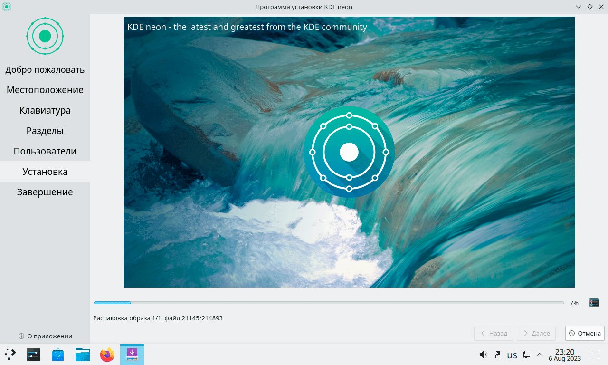Click the "Далее" button
Viewport: 608px width, 365px height.
click(x=536, y=333)
